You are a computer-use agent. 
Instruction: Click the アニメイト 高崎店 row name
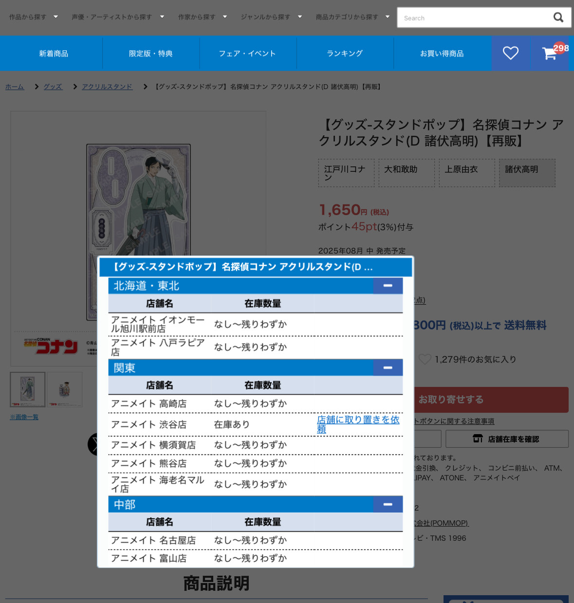pyautogui.click(x=148, y=403)
